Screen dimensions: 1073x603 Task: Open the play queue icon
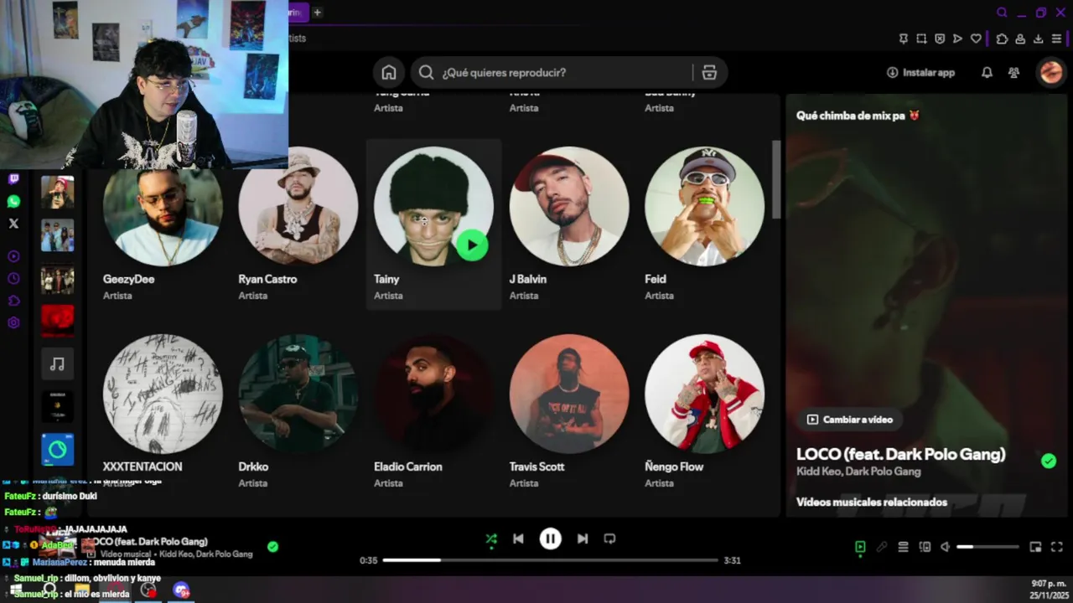click(903, 547)
